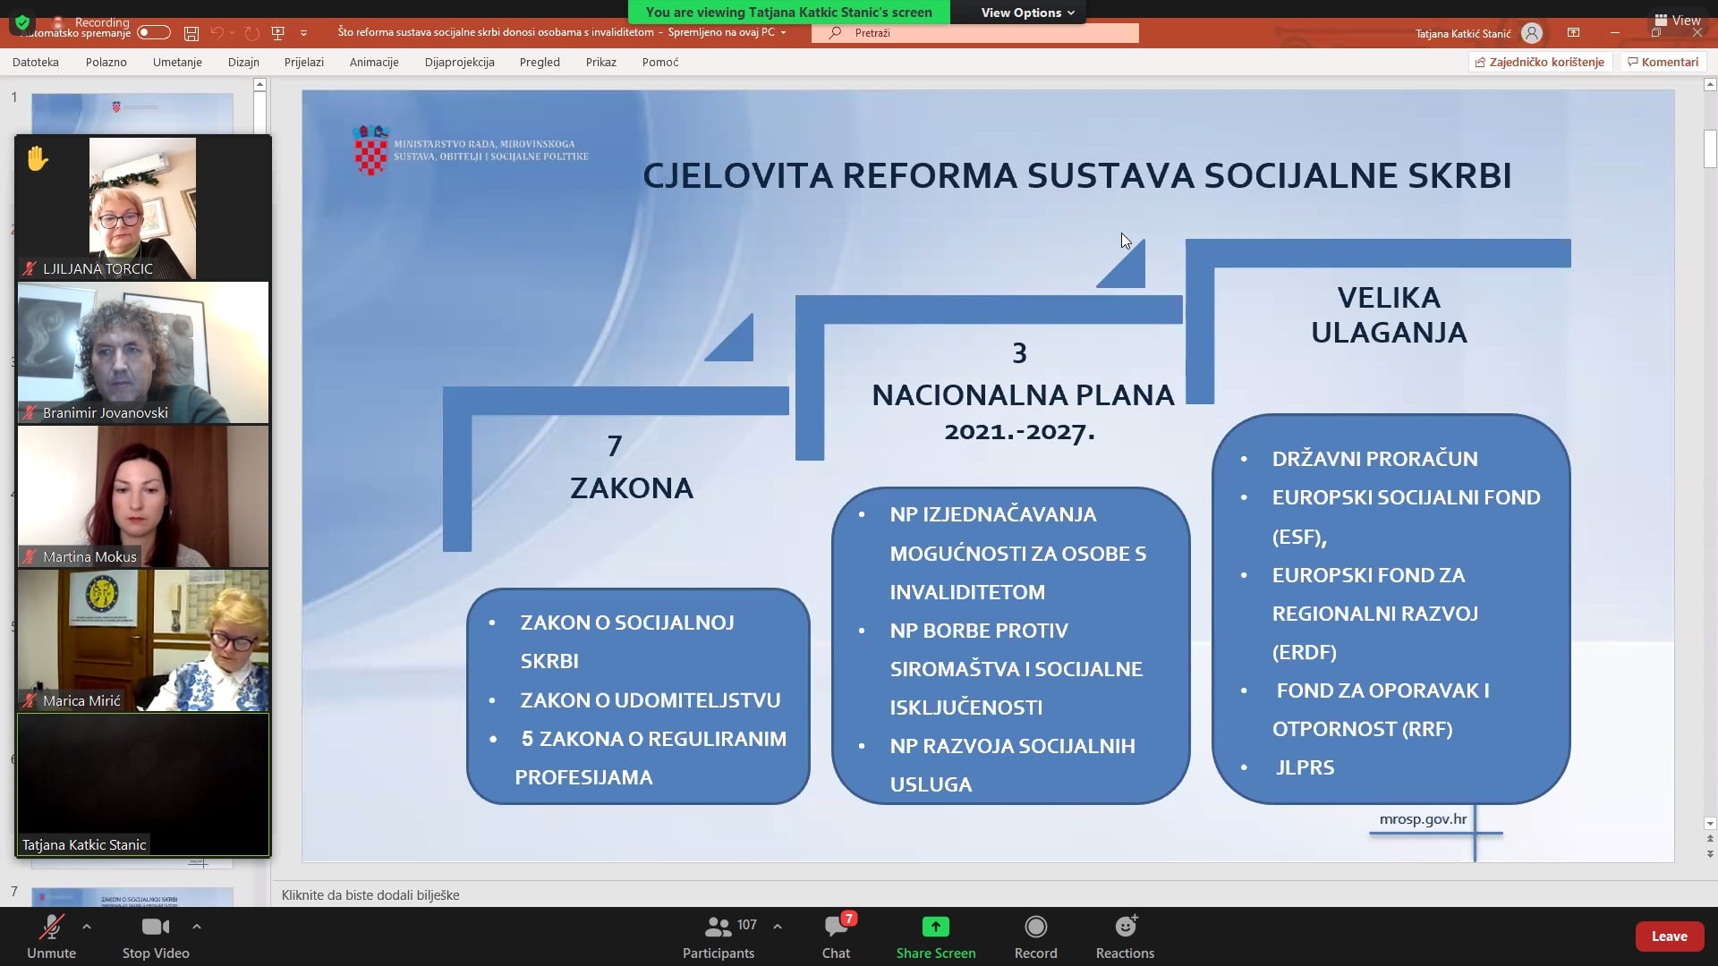
Task: Click the mrosp.gov.hr link on slide
Action: pyautogui.click(x=1423, y=818)
